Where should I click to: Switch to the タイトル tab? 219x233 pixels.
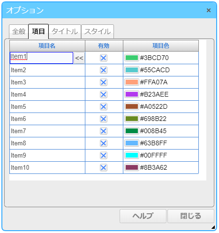point(65,31)
